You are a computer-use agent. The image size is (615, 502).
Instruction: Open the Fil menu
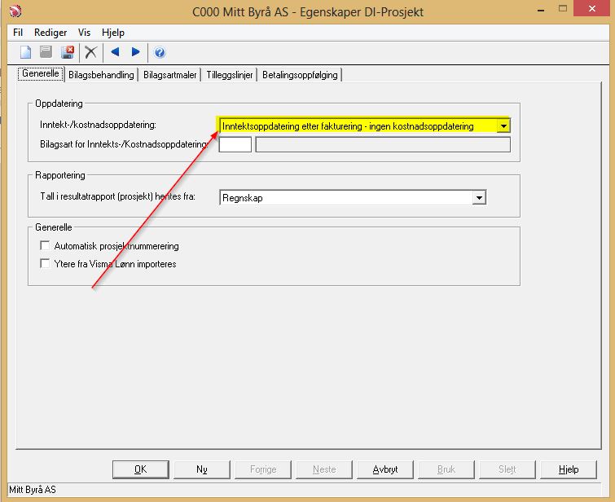(x=18, y=33)
